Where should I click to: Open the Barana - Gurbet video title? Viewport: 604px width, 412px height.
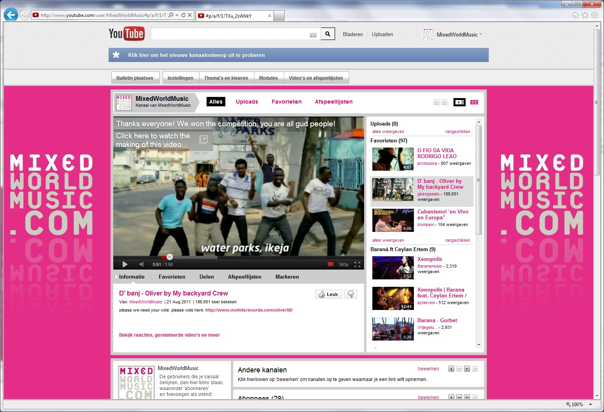coord(437,320)
